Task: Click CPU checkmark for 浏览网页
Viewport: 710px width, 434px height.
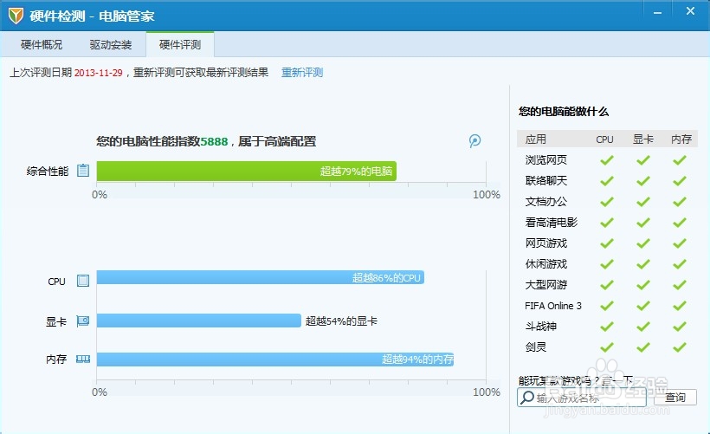Action: 607,159
